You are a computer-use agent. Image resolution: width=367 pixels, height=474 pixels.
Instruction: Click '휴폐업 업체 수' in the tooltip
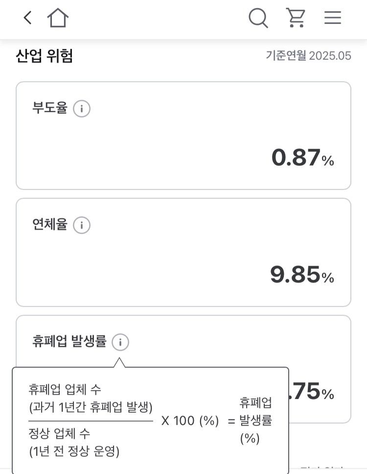tap(65, 390)
